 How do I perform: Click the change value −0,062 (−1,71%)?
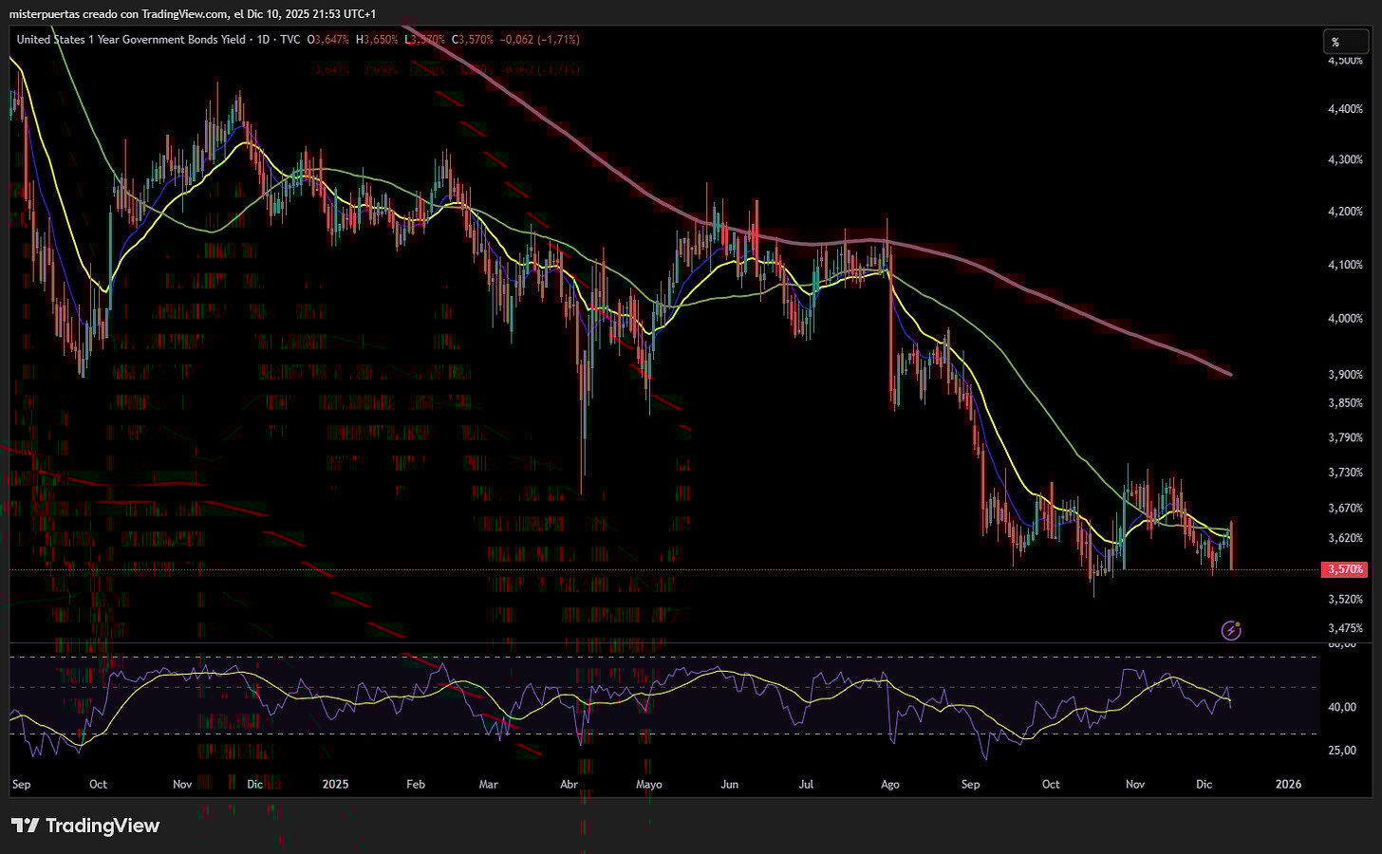[538, 40]
